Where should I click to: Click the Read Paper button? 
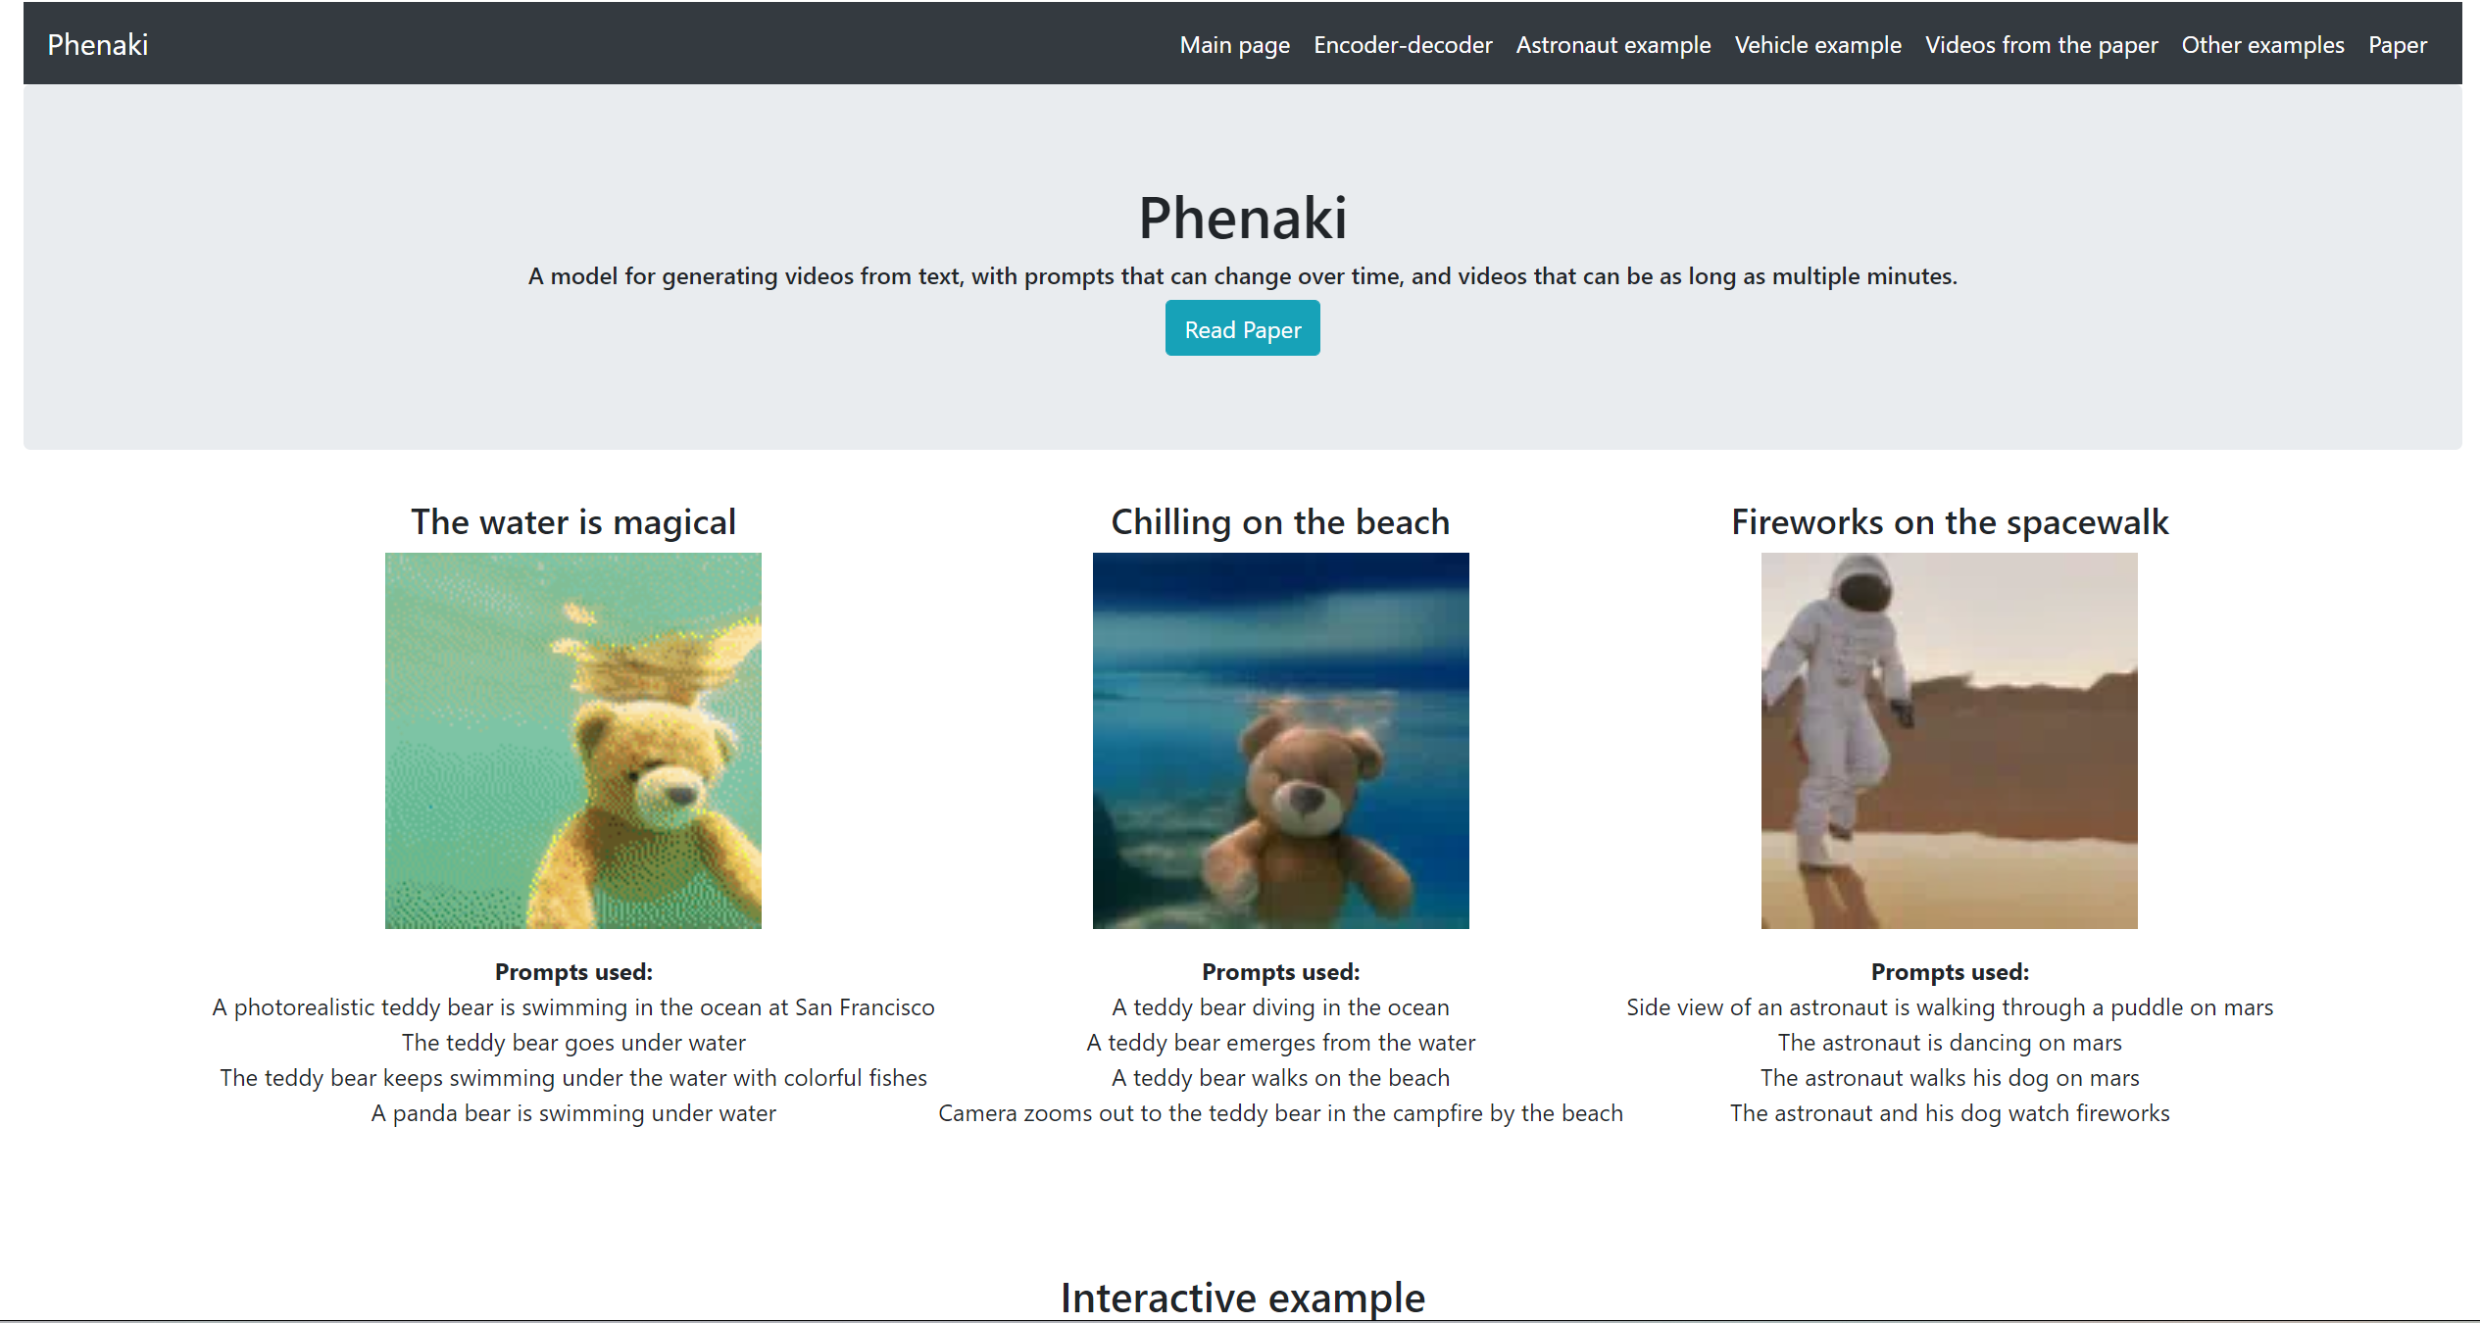click(1242, 328)
